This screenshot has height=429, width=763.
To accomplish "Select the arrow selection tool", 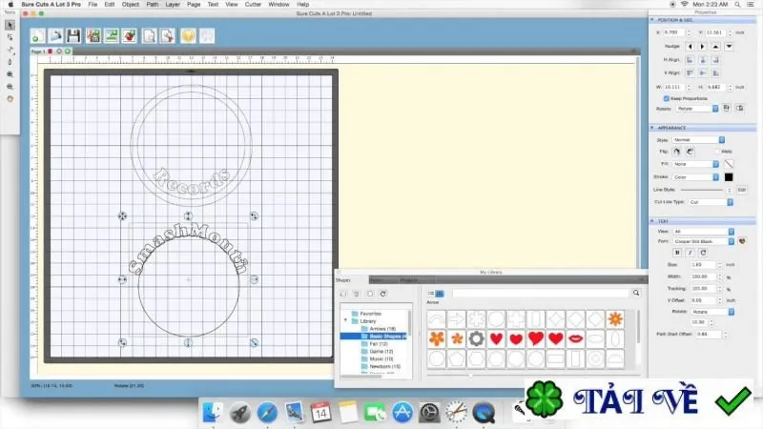I will (10, 25).
